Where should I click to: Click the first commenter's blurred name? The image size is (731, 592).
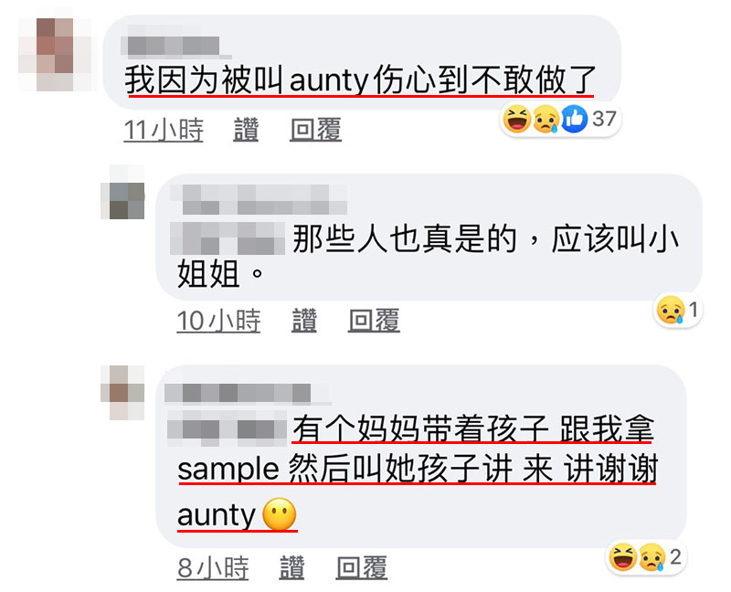click(173, 45)
